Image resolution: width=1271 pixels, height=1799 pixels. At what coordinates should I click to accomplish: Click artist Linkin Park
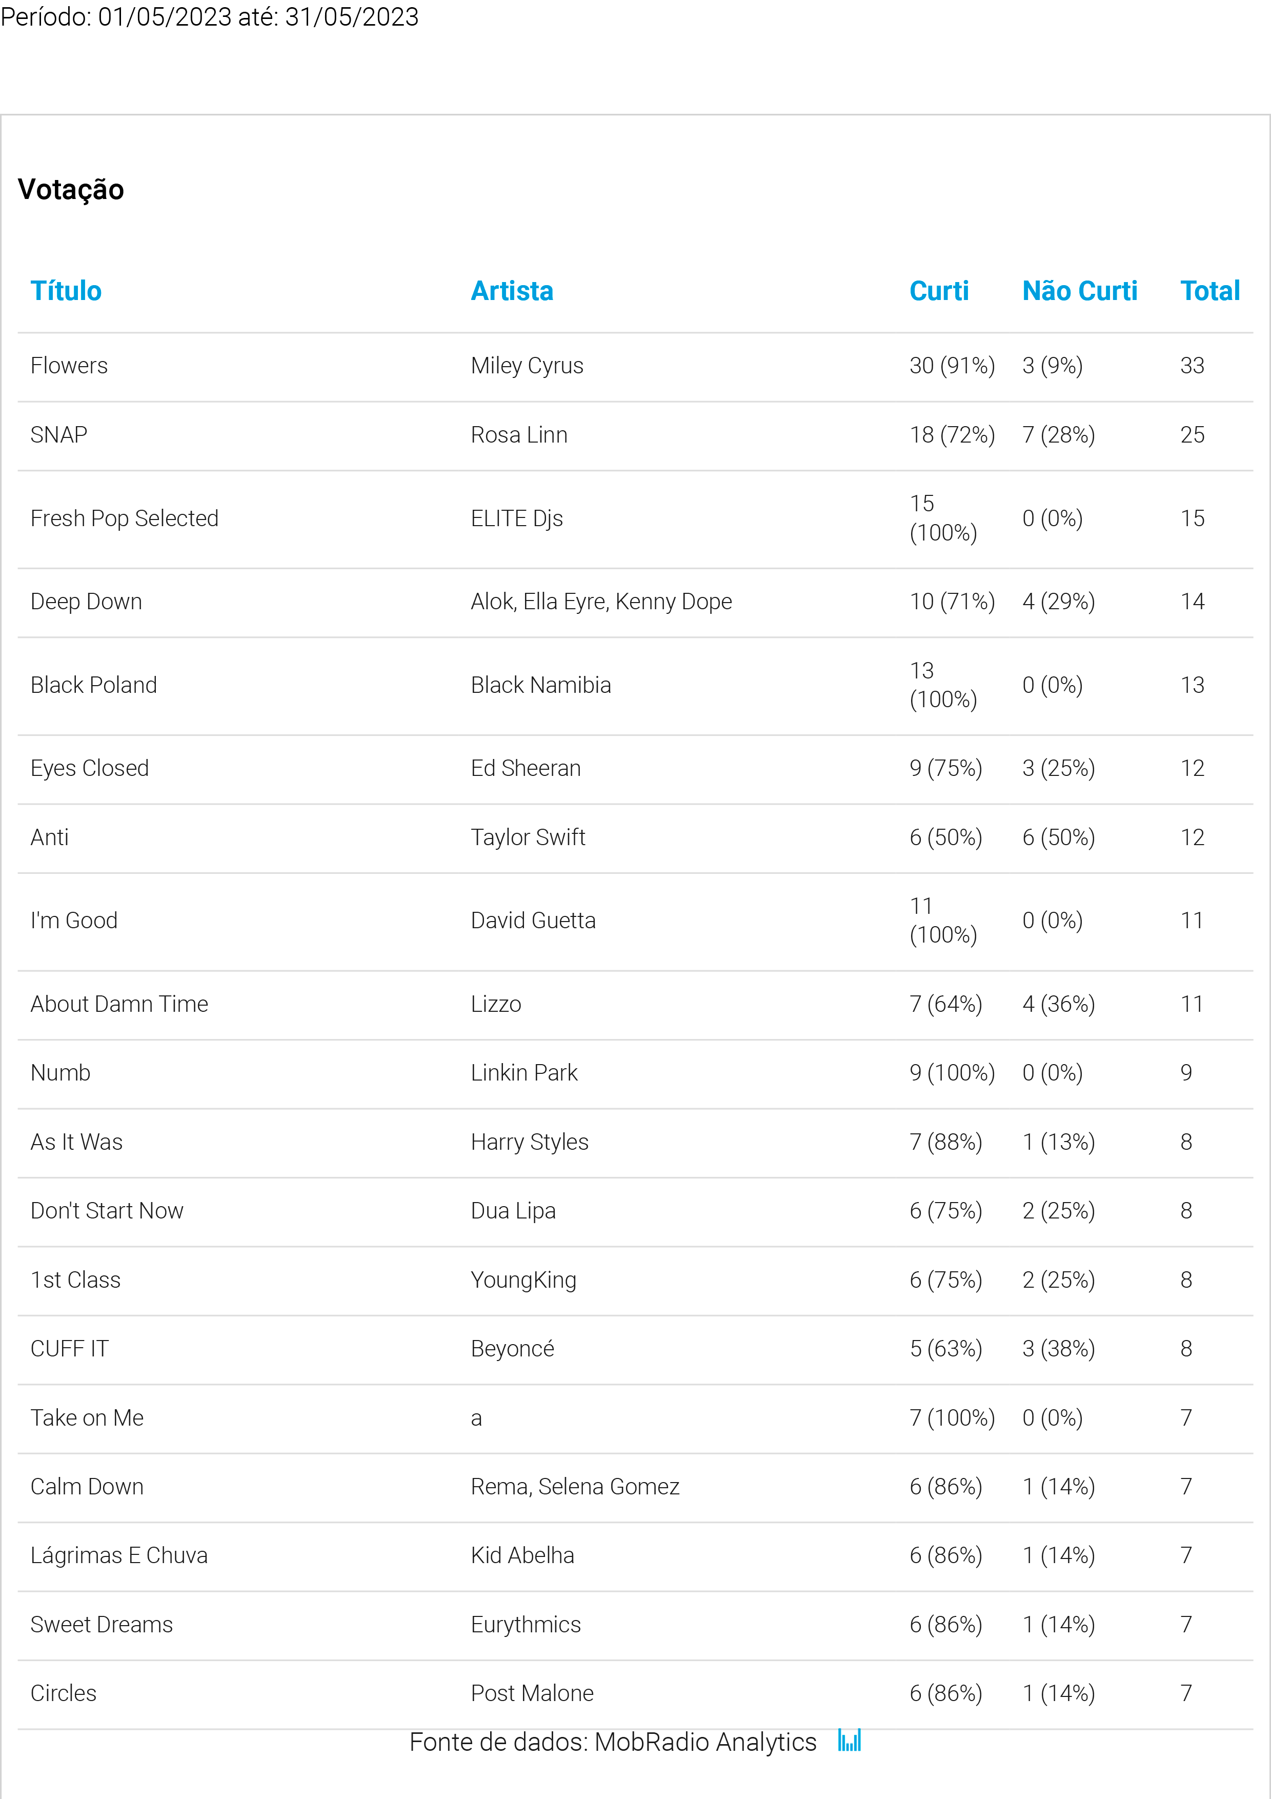[x=524, y=1073]
